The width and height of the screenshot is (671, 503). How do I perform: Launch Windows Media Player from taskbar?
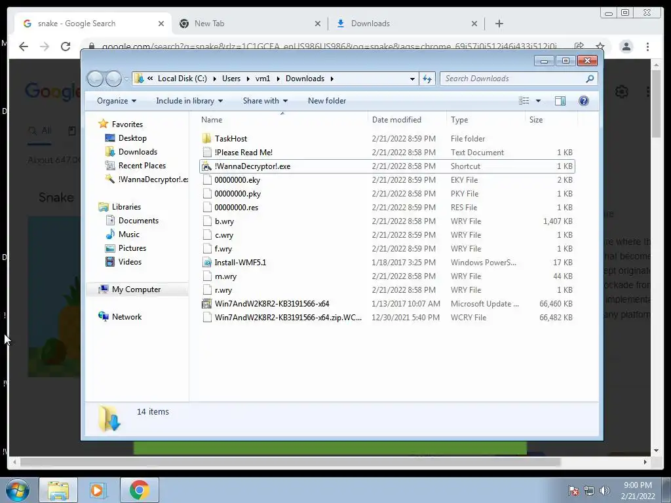click(98, 490)
